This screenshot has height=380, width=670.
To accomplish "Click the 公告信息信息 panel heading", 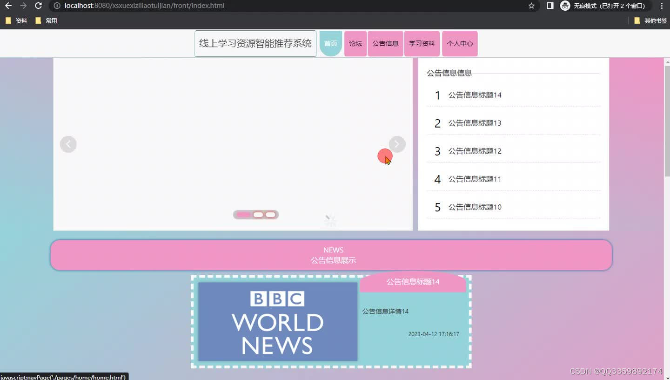I will pyautogui.click(x=449, y=73).
